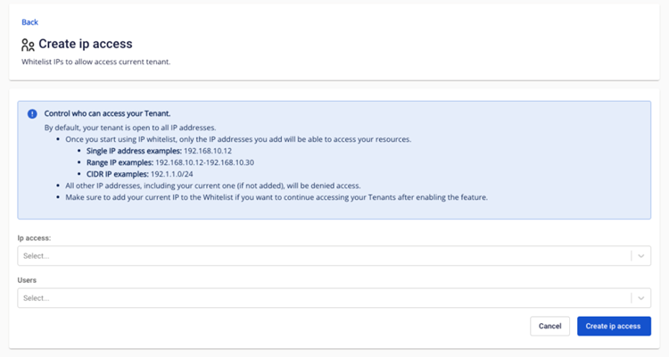Click the "Ip access:" field label
Image resolution: width=669 pixels, height=357 pixels.
34,238
